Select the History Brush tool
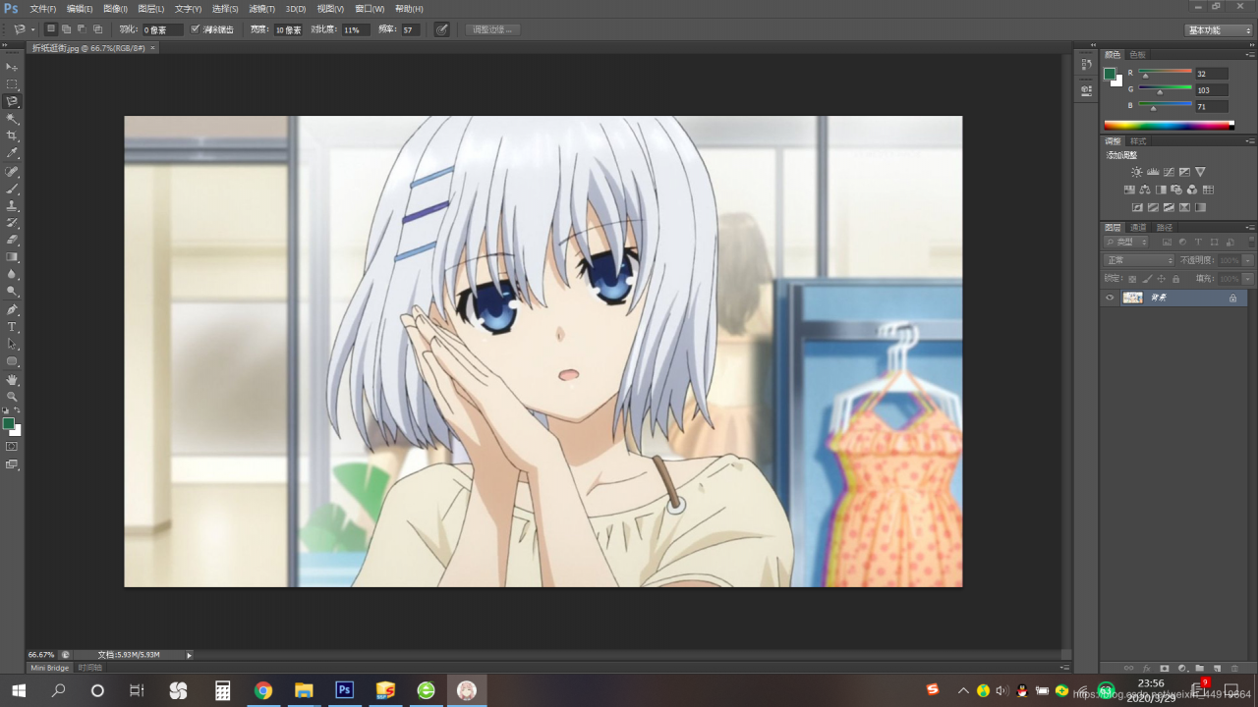This screenshot has height=707, width=1258. point(12,223)
